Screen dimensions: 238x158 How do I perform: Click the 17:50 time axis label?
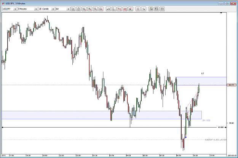tap(11, 155)
